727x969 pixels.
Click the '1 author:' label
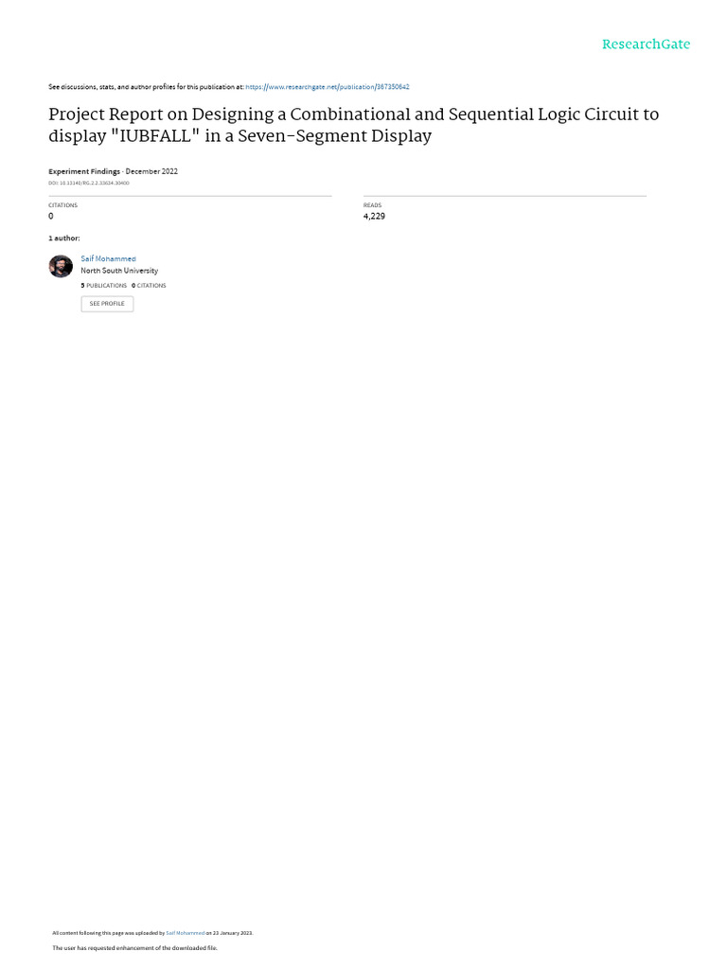[x=64, y=238]
